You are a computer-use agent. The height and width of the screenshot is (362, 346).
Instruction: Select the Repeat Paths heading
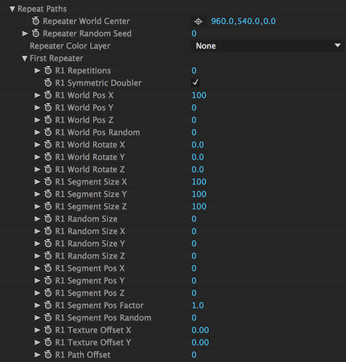click(x=42, y=9)
